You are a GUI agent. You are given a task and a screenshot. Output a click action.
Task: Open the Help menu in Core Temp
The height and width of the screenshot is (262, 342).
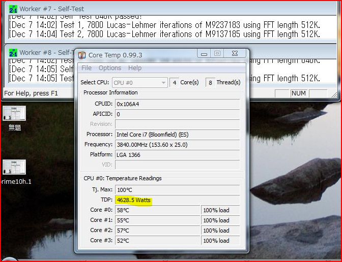(135, 68)
